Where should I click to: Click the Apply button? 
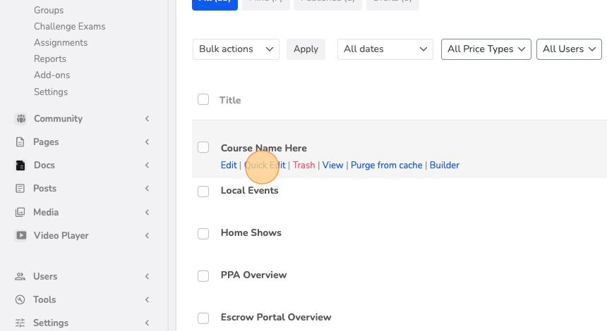(306, 49)
